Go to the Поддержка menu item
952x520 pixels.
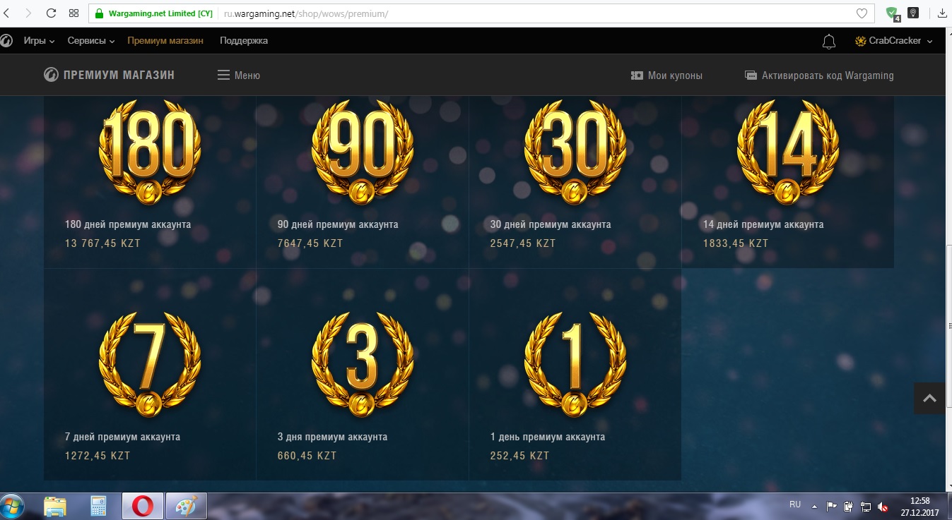244,41
